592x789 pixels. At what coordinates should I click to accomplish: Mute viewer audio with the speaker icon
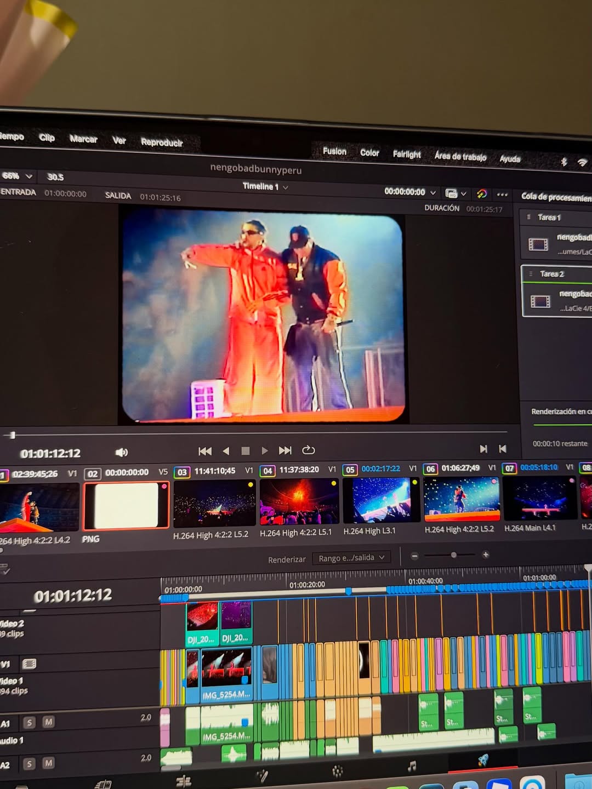coord(122,452)
